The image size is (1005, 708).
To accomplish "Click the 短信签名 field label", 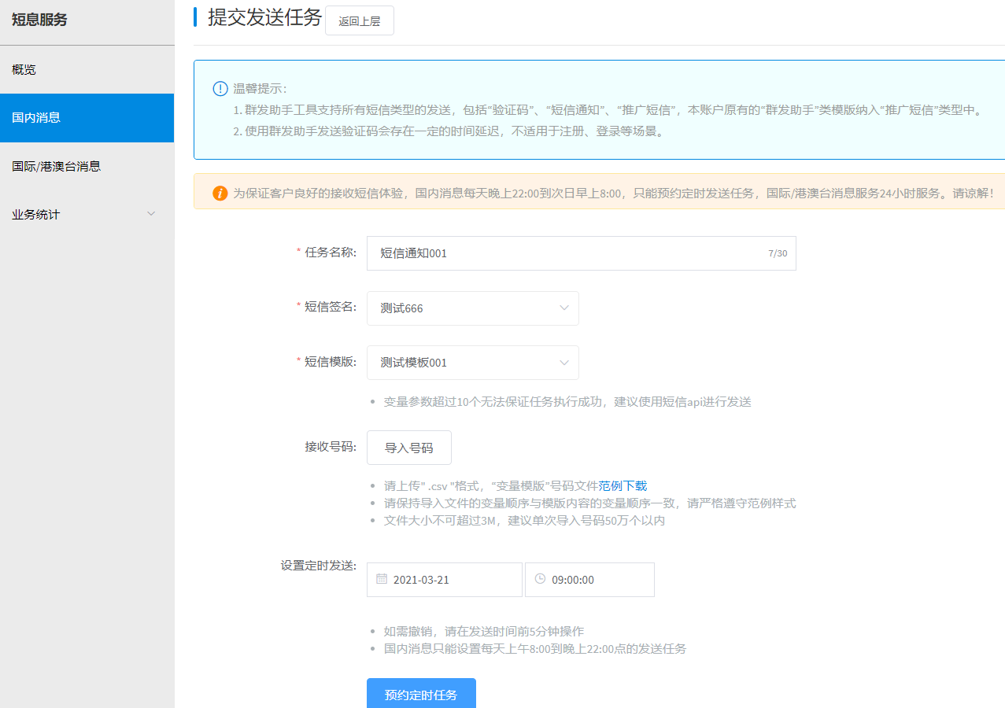I will pyautogui.click(x=331, y=306).
